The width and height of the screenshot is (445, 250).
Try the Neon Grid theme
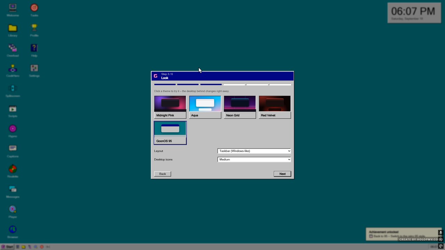pos(240,107)
